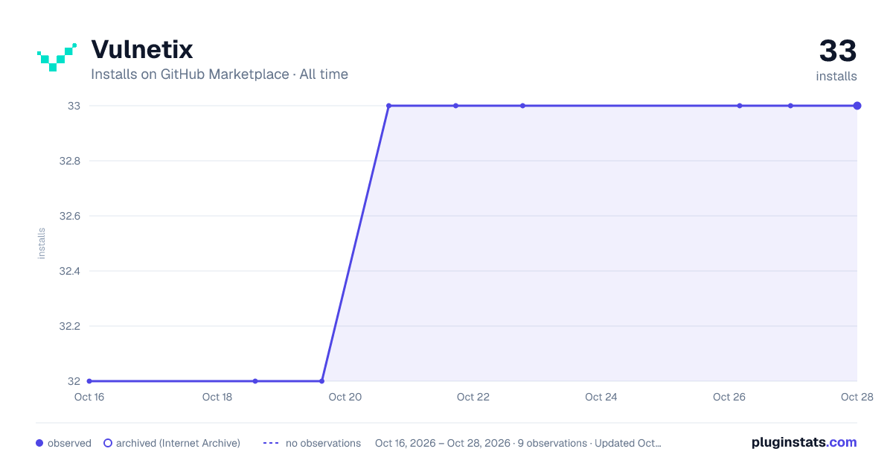
Task: Click the 32.8 y-axis label
Action: tap(70, 161)
